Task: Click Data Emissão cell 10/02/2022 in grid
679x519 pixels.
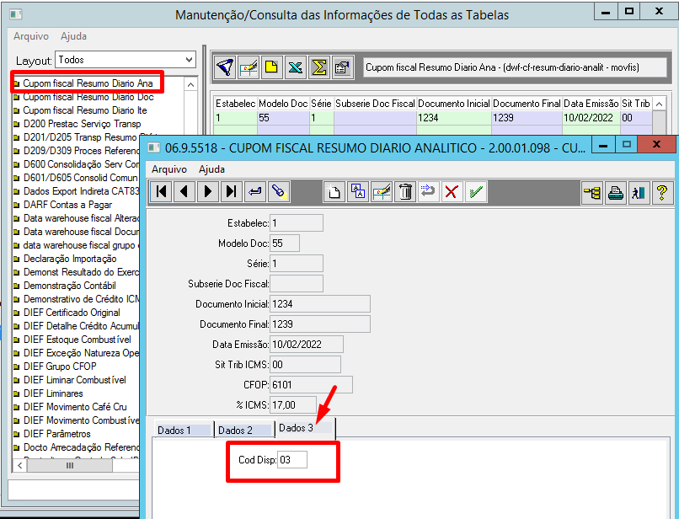Action: [591, 118]
